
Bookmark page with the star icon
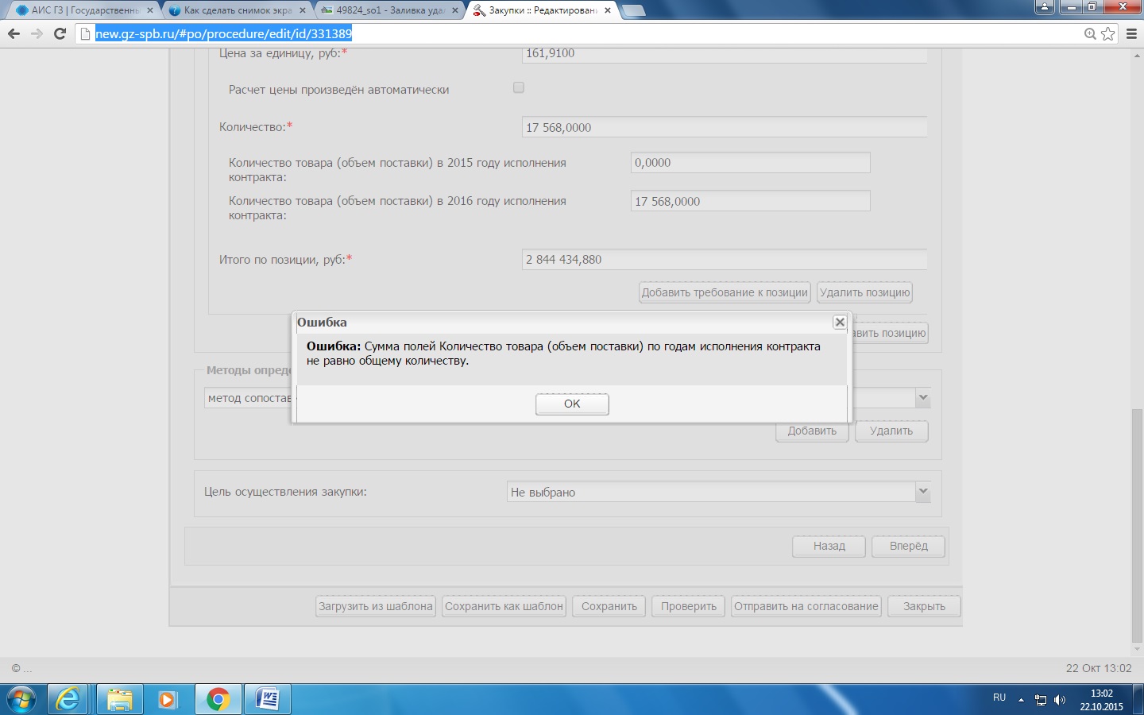pos(1108,33)
